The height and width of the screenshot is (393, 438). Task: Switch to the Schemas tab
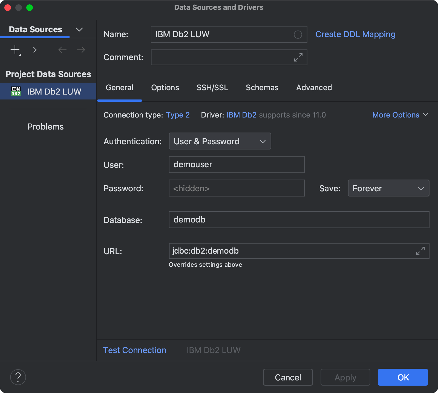[x=262, y=87]
